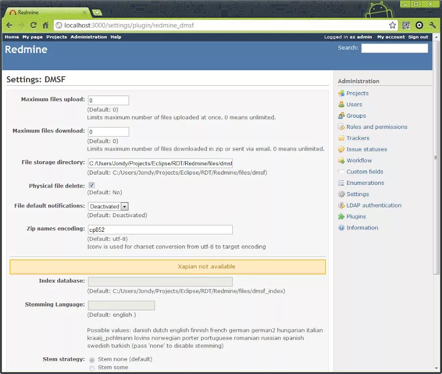This screenshot has height=374, width=442.
Task: Open the Custom fields link
Action: click(x=365, y=172)
